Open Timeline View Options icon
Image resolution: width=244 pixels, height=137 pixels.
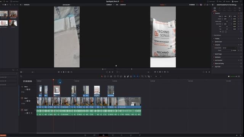[21, 76]
